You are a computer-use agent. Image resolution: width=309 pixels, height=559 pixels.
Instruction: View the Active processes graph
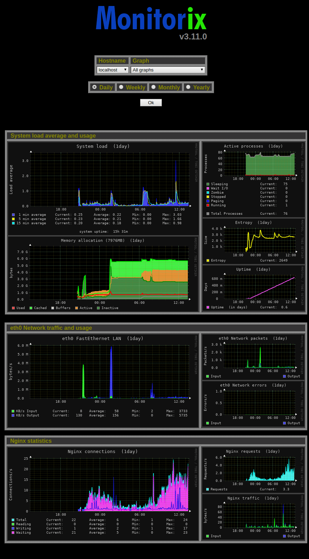tap(254, 180)
